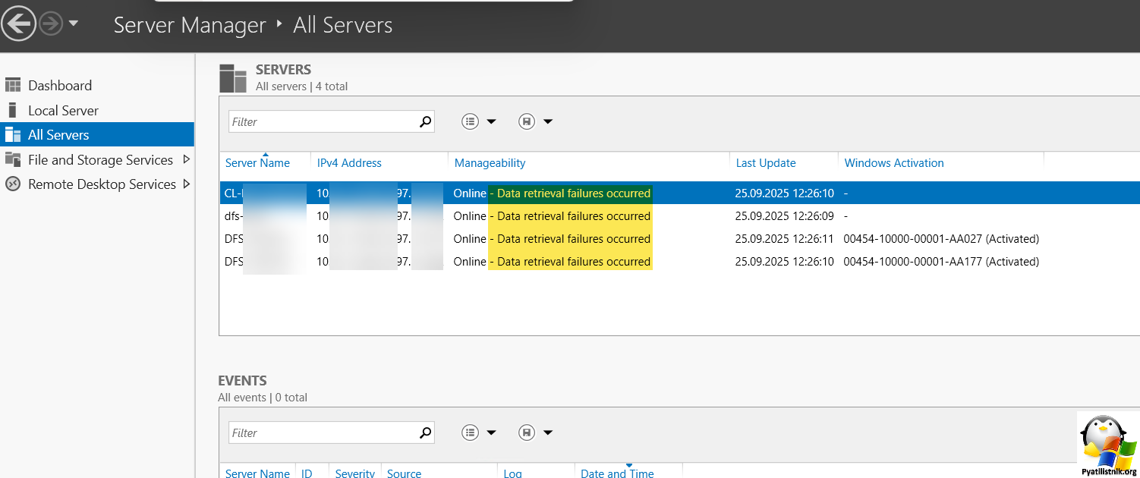Click the EVENTS section heading

coord(242,381)
